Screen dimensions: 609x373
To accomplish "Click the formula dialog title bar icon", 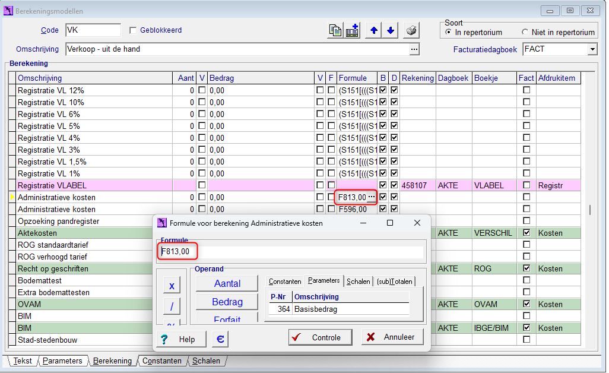I will coord(162,223).
